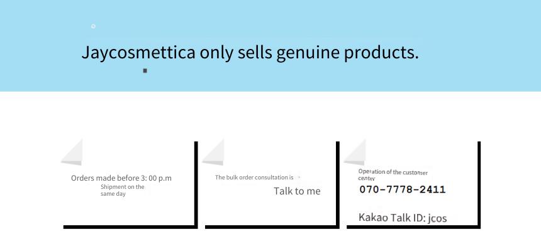The height and width of the screenshot is (234, 541).
Task: Click 'Operation of the customer center' label
Action: 393,175
